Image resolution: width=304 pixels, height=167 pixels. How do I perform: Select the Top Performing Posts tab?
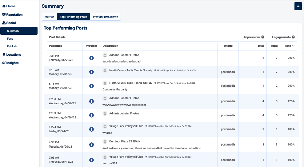[73, 17]
